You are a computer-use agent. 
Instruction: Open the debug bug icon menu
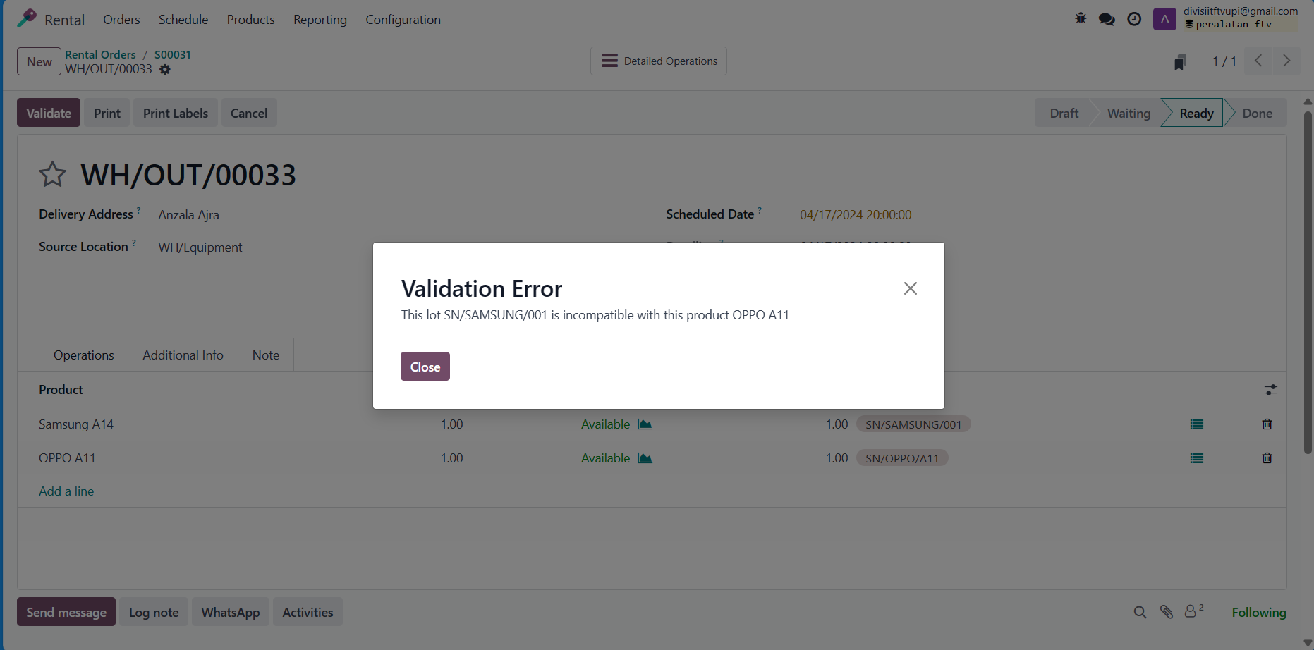1081,19
